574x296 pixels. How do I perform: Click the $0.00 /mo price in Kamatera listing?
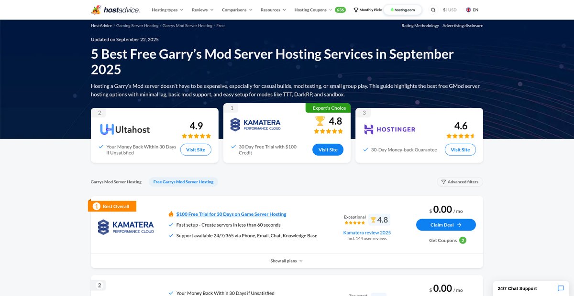446,210
